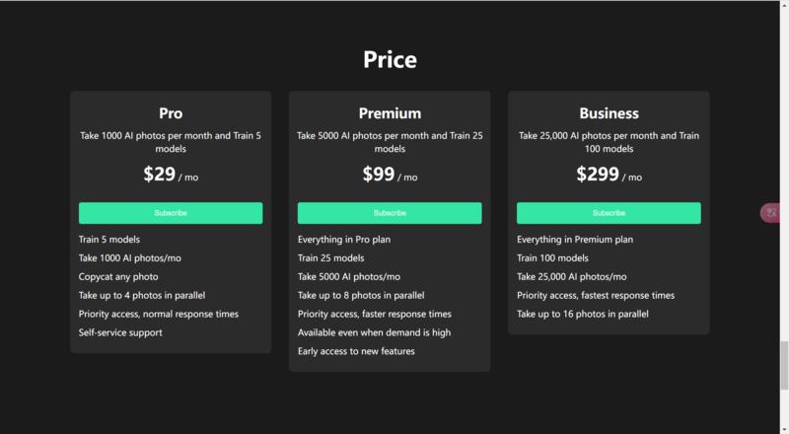Click the scrollbar down arrow
The height and width of the screenshot is (434, 789).
click(x=784, y=430)
